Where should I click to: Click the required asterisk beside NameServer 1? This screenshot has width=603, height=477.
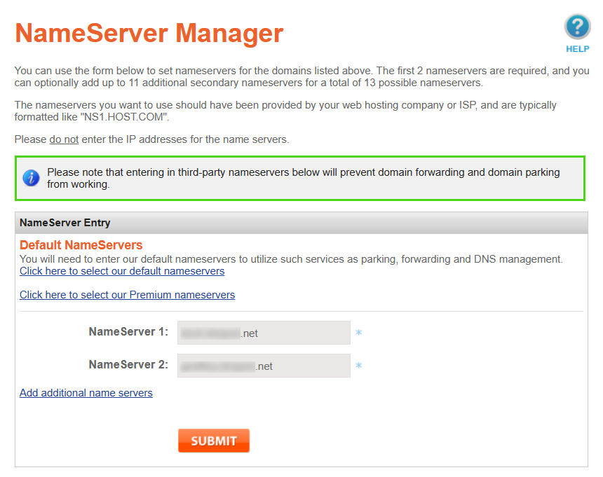[358, 333]
